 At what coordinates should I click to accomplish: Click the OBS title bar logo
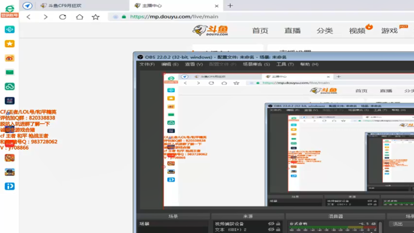140,57
